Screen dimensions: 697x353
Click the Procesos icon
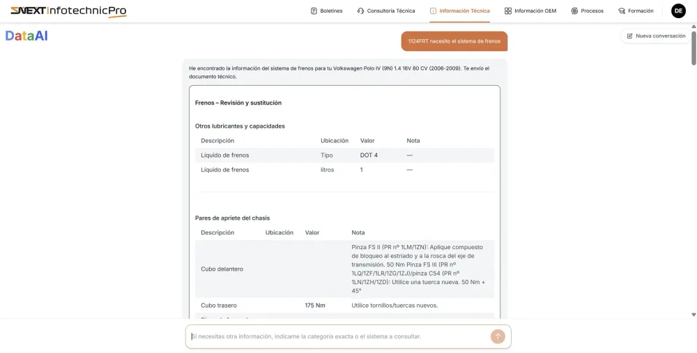pyautogui.click(x=574, y=11)
